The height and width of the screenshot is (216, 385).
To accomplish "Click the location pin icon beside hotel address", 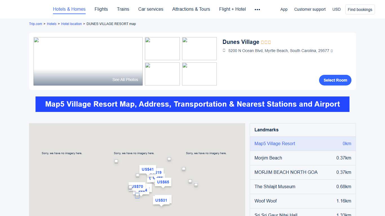I will (x=224, y=51).
